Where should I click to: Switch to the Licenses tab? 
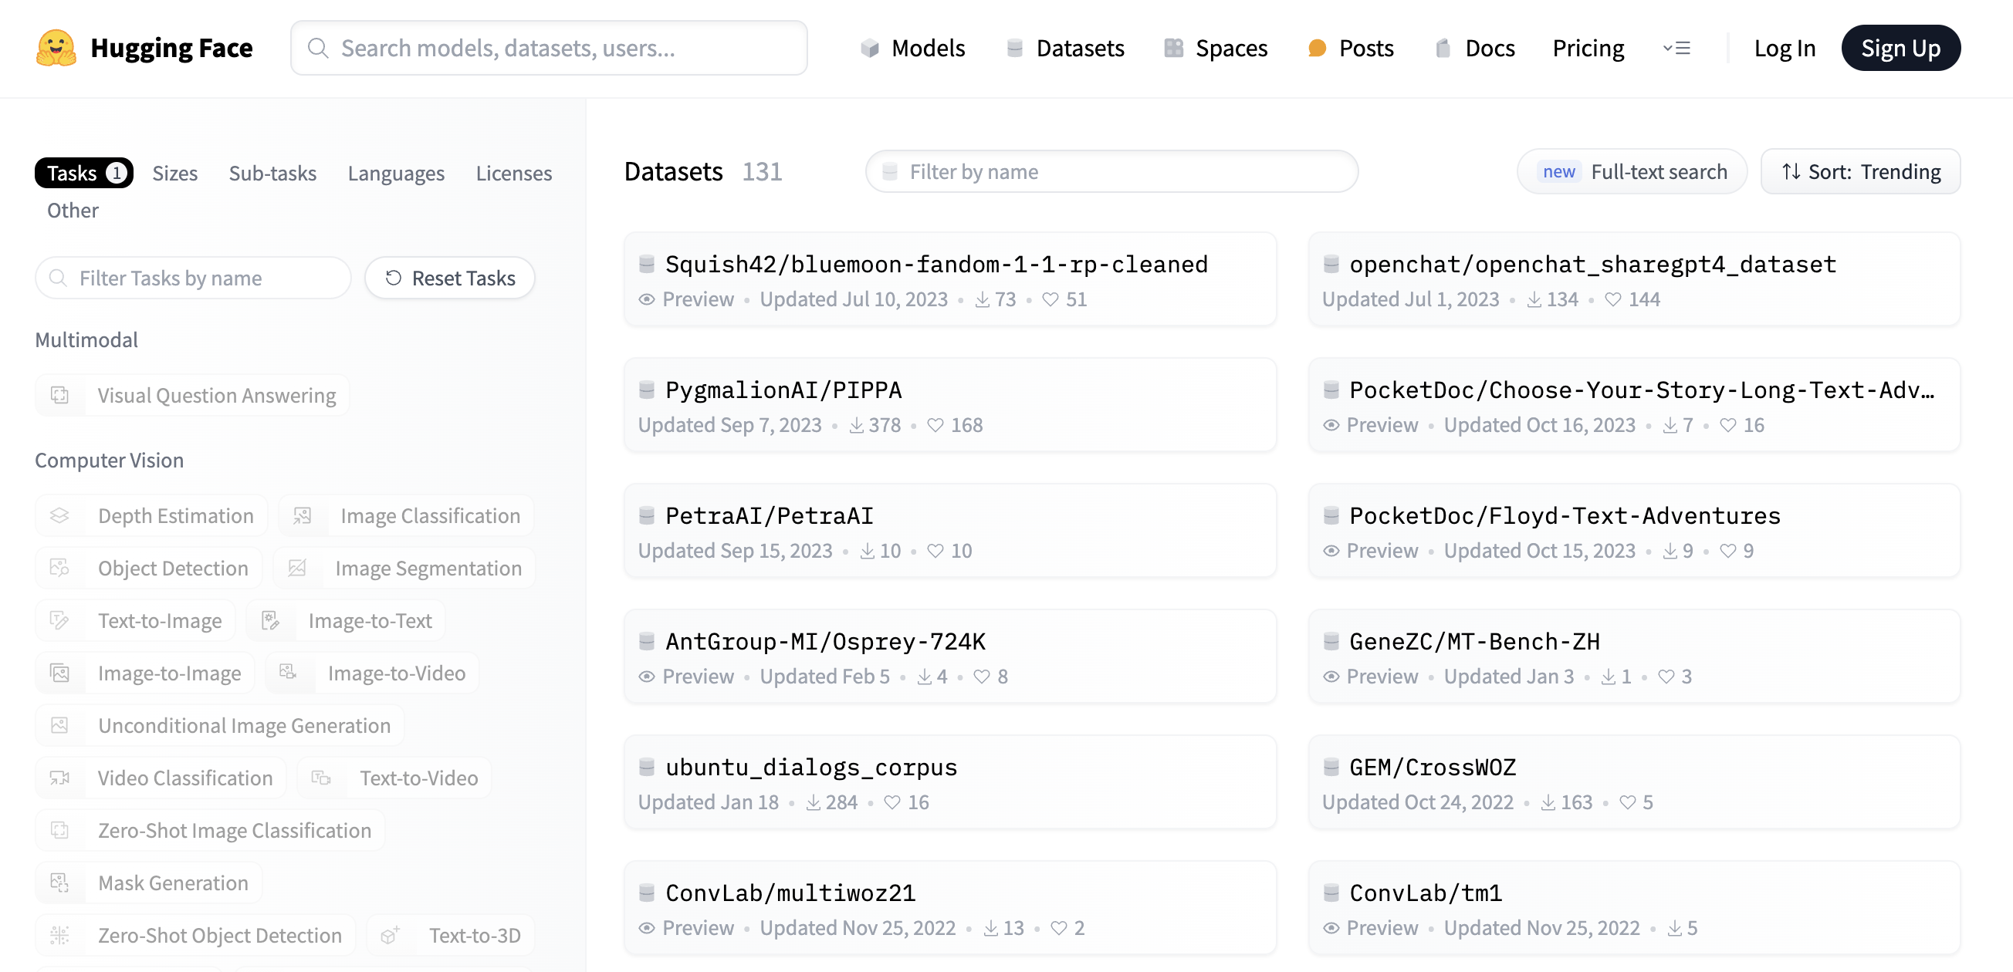513,173
